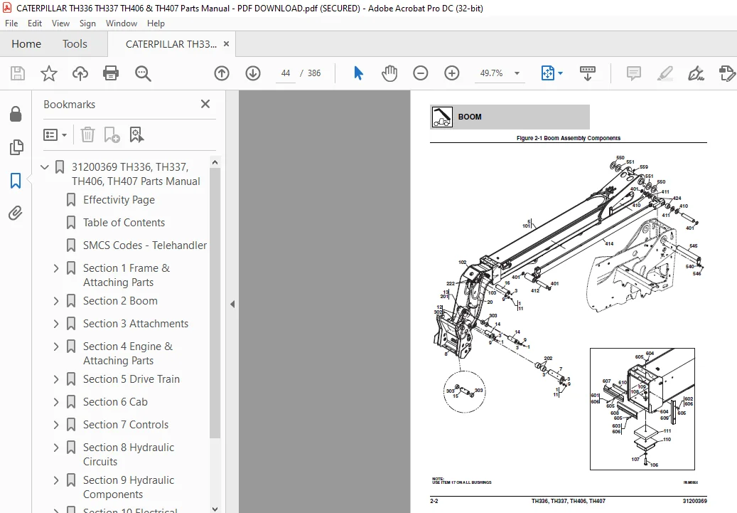Viewport: 737px width, 513px height.
Task: Close the Bookmarks panel
Action: pos(205,104)
